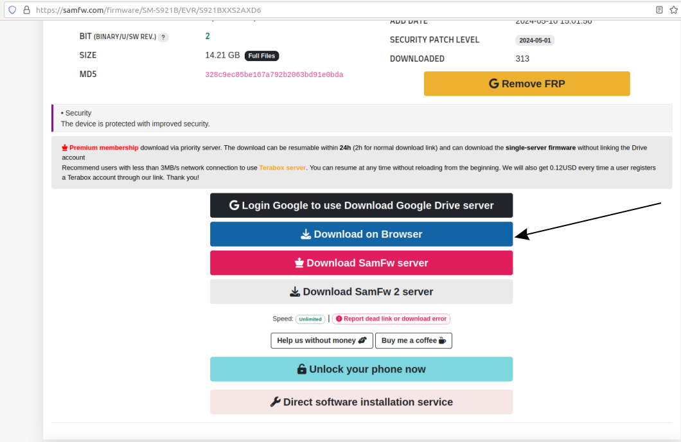Open Direct software installation service

tap(361, 402)
